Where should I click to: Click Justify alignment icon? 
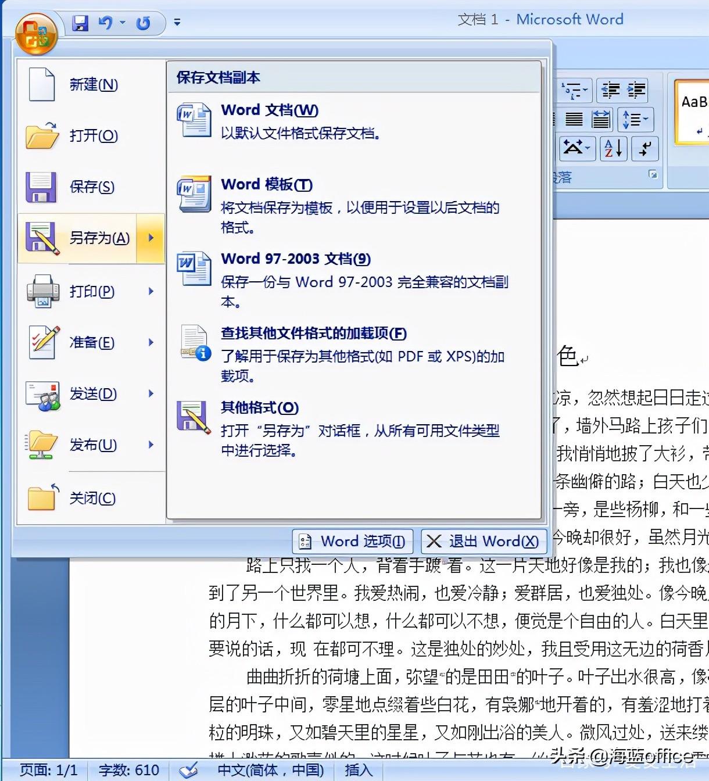coord(574,120)
